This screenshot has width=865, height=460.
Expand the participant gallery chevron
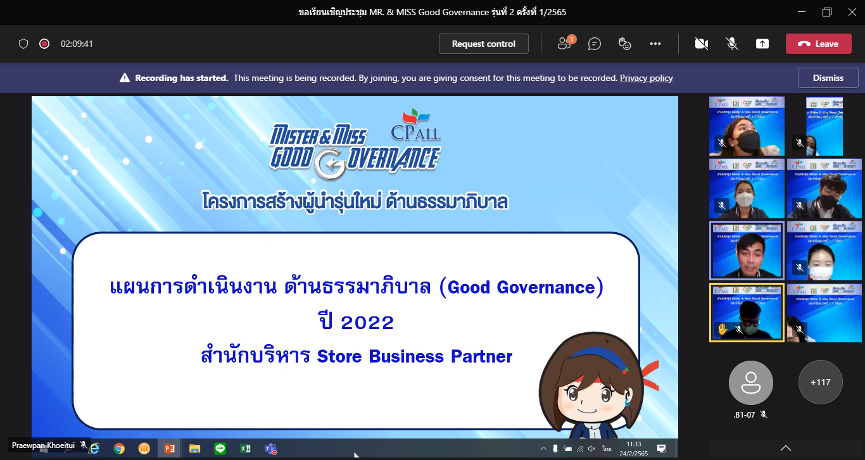786,448
